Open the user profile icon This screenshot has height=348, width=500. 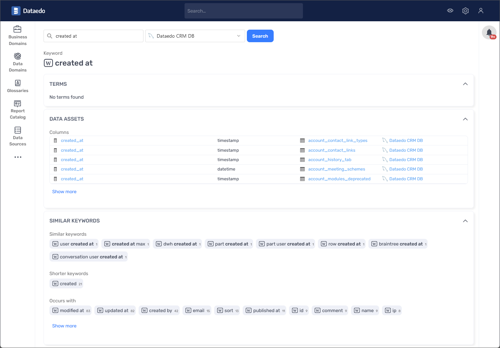tap(481, 11)
